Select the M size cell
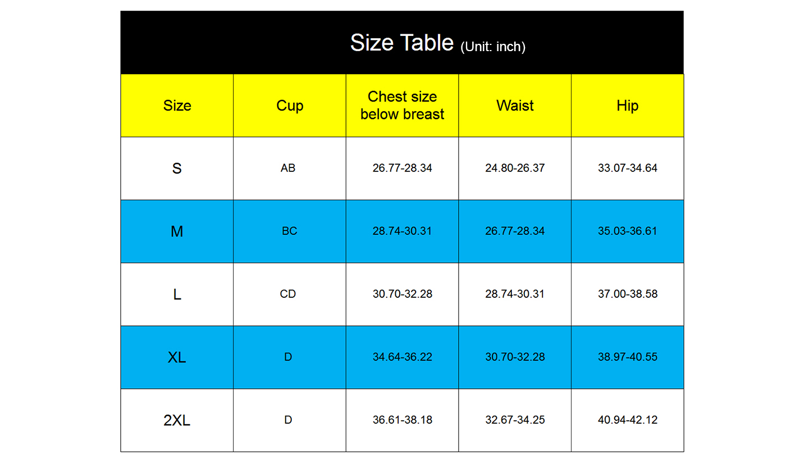 tap(177, 231)
